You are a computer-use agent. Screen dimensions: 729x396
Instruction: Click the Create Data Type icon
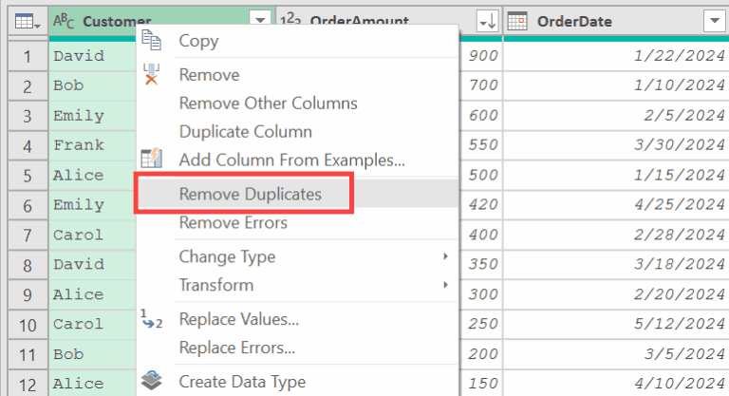point(152,380)
